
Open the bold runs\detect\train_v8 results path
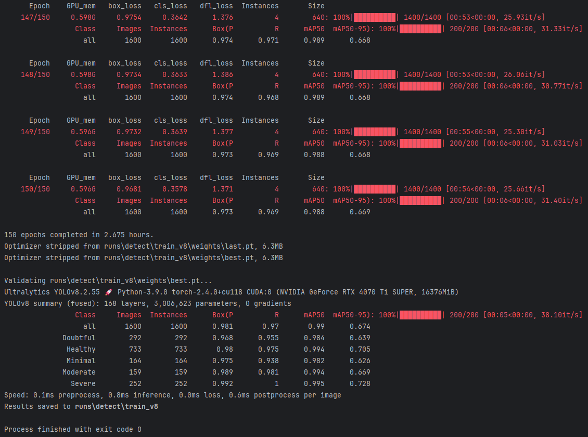116,406
